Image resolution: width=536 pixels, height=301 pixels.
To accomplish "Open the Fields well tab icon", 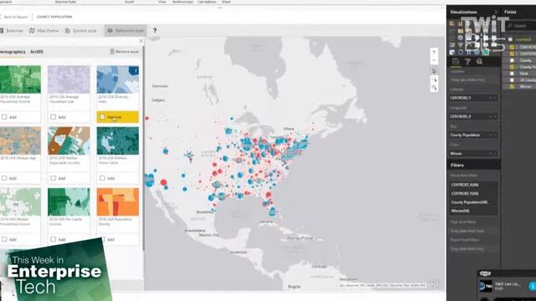I will point(456,61).
